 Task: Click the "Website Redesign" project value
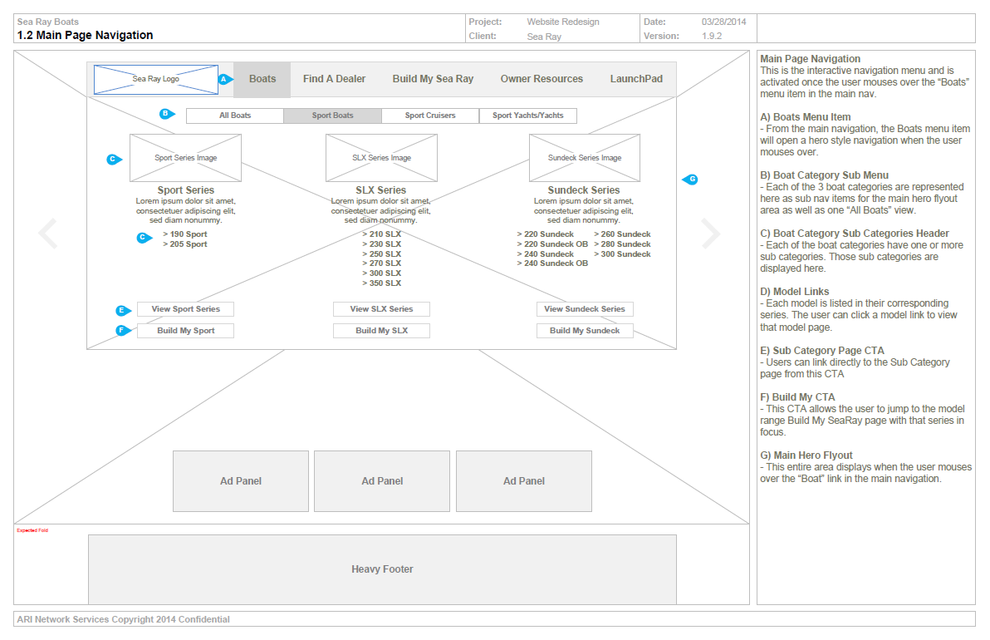tap(563, 22)
